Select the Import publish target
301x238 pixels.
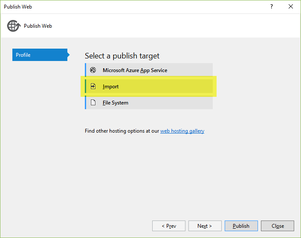[111, 87]
